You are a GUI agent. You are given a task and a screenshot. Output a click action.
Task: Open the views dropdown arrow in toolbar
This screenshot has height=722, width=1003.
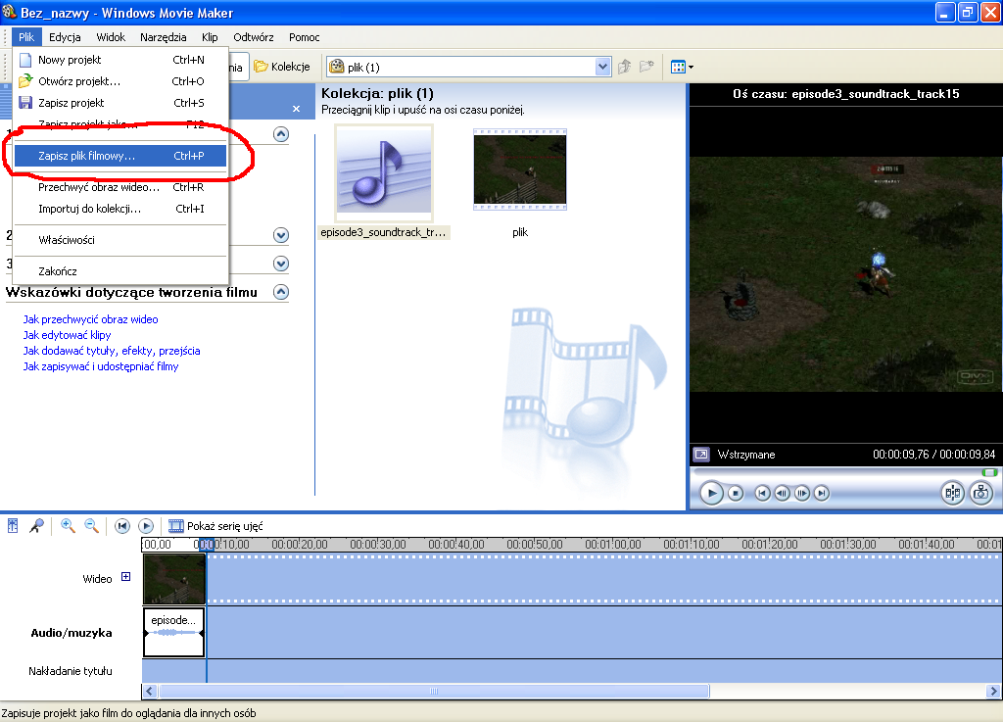[691, 67]
